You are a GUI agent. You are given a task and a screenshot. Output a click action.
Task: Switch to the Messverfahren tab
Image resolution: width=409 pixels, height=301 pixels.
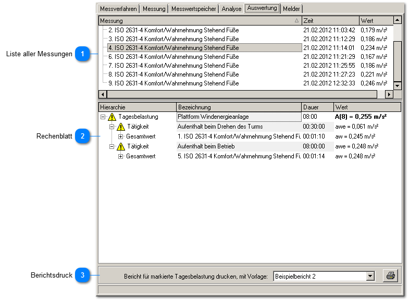coord(118,9)
